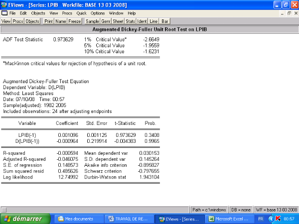Open the Procs menu in menu bar
Image resolution: width=299 pixels, height=224 pixels.
click(67, 13)
